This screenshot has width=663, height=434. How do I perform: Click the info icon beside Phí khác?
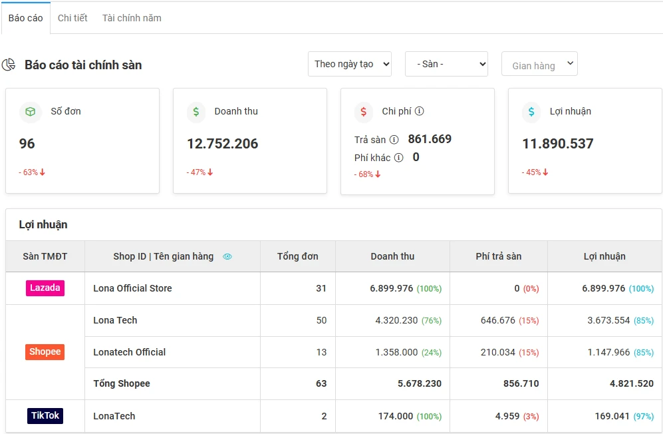coord(398,157)
